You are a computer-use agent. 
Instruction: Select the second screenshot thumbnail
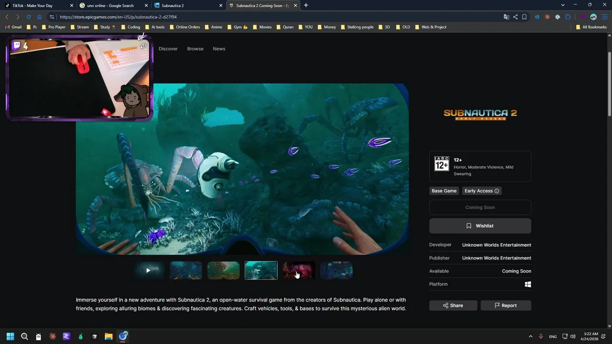[x=186, y=270]
